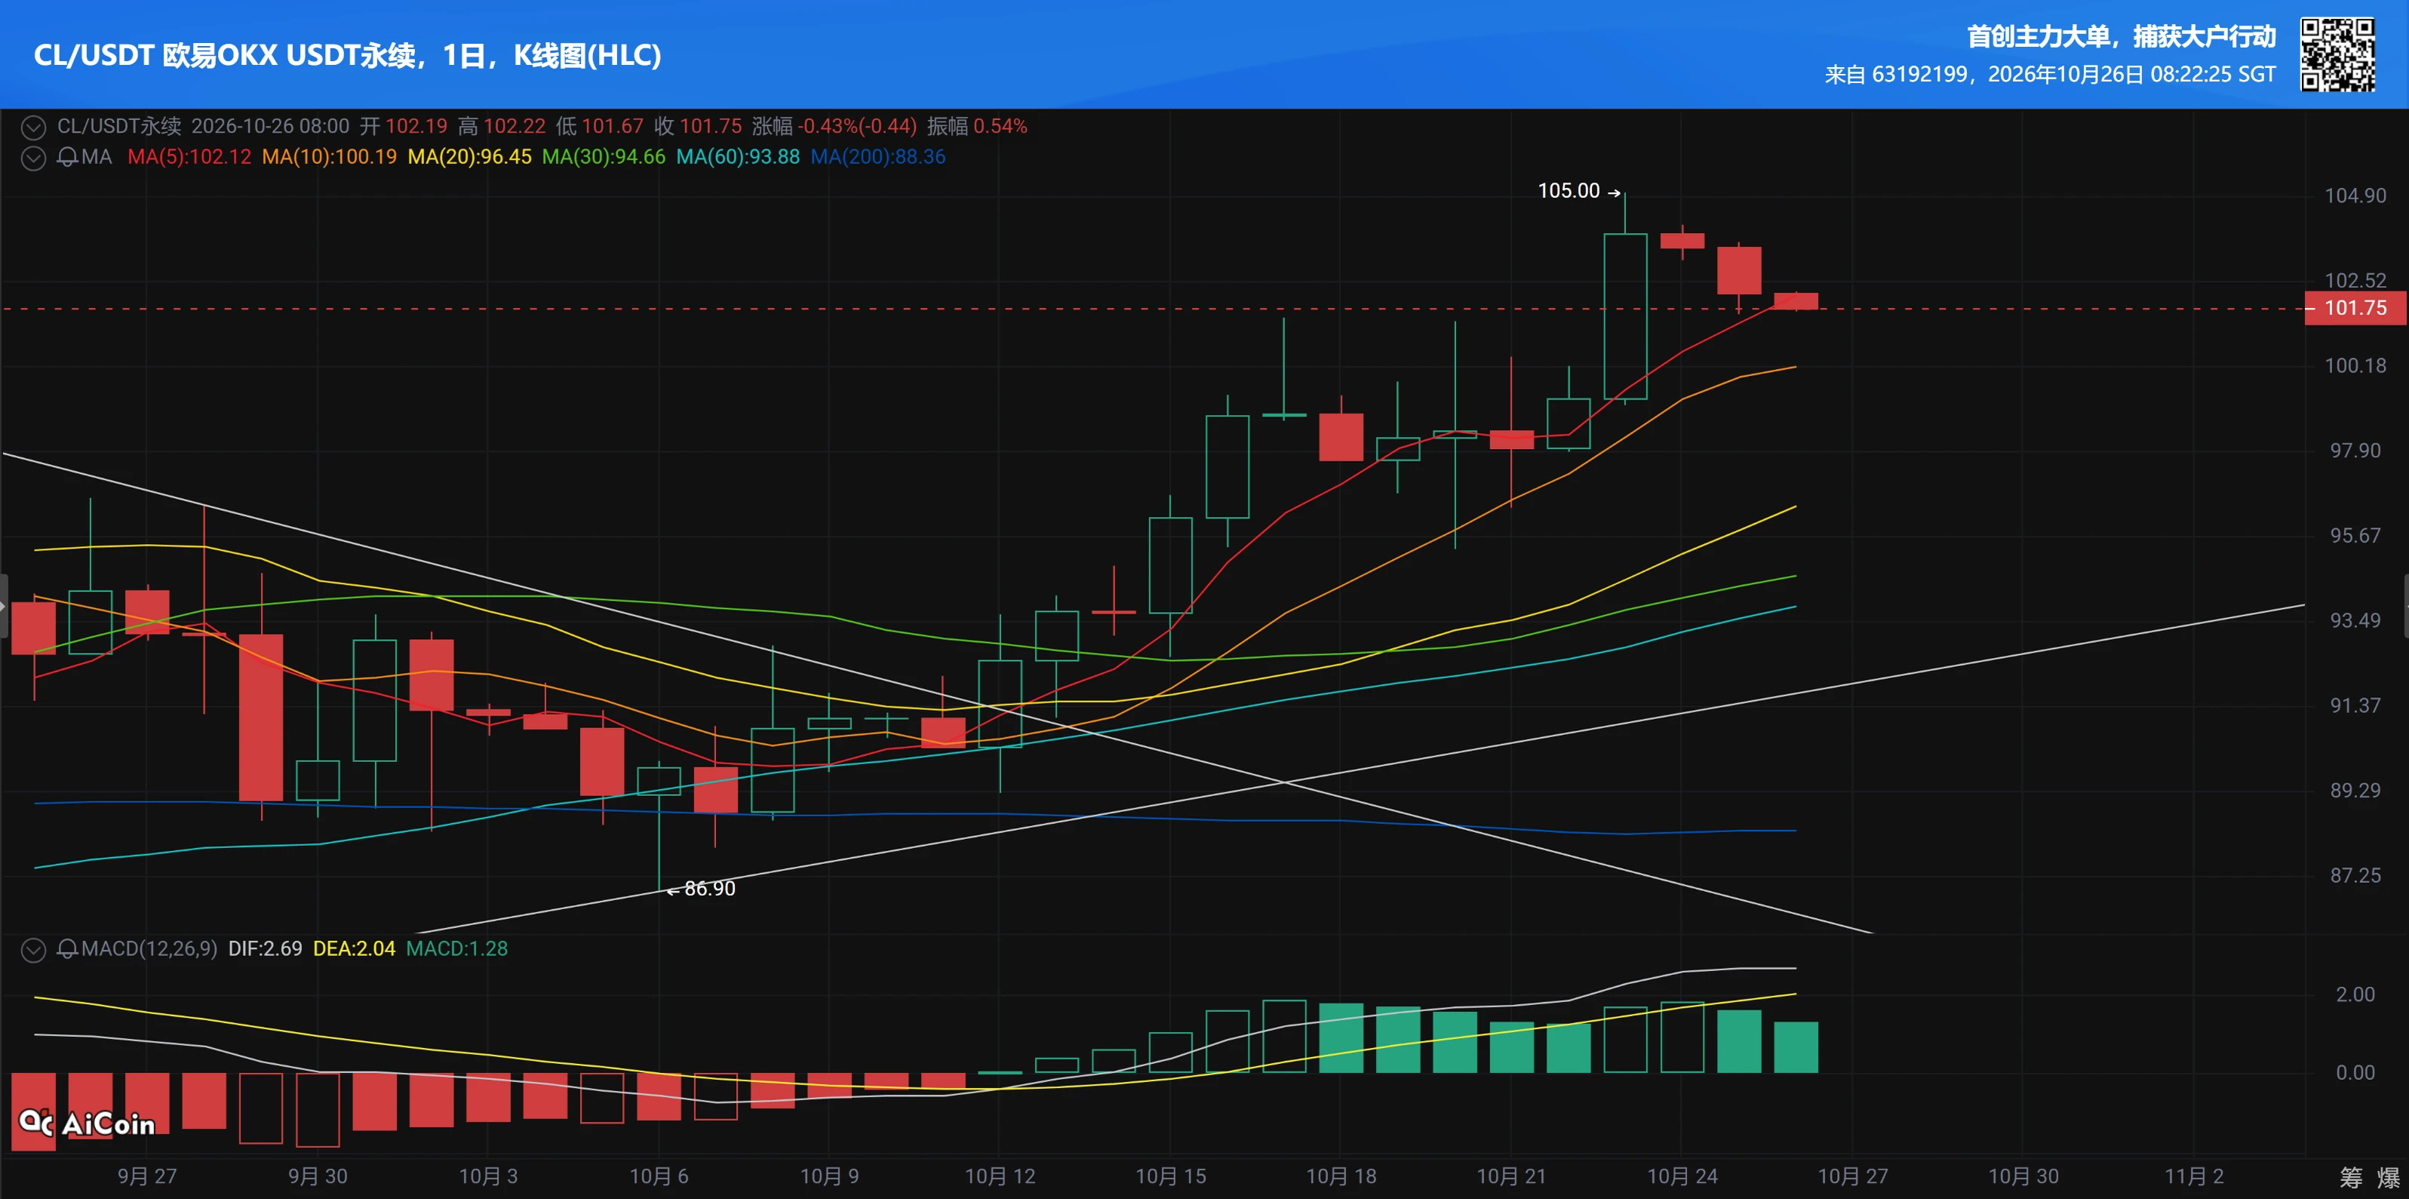The image size is (2409, 1199).
Task: Click the bell alert icon next to MA
Action: coord(67,157)
